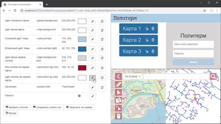Focus the Имя пользователя field

pos(193,44)
